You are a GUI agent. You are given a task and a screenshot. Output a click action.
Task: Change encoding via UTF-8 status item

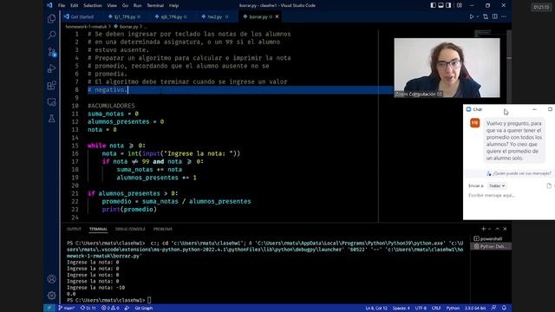pyautogui.click(x=421, y=309)
